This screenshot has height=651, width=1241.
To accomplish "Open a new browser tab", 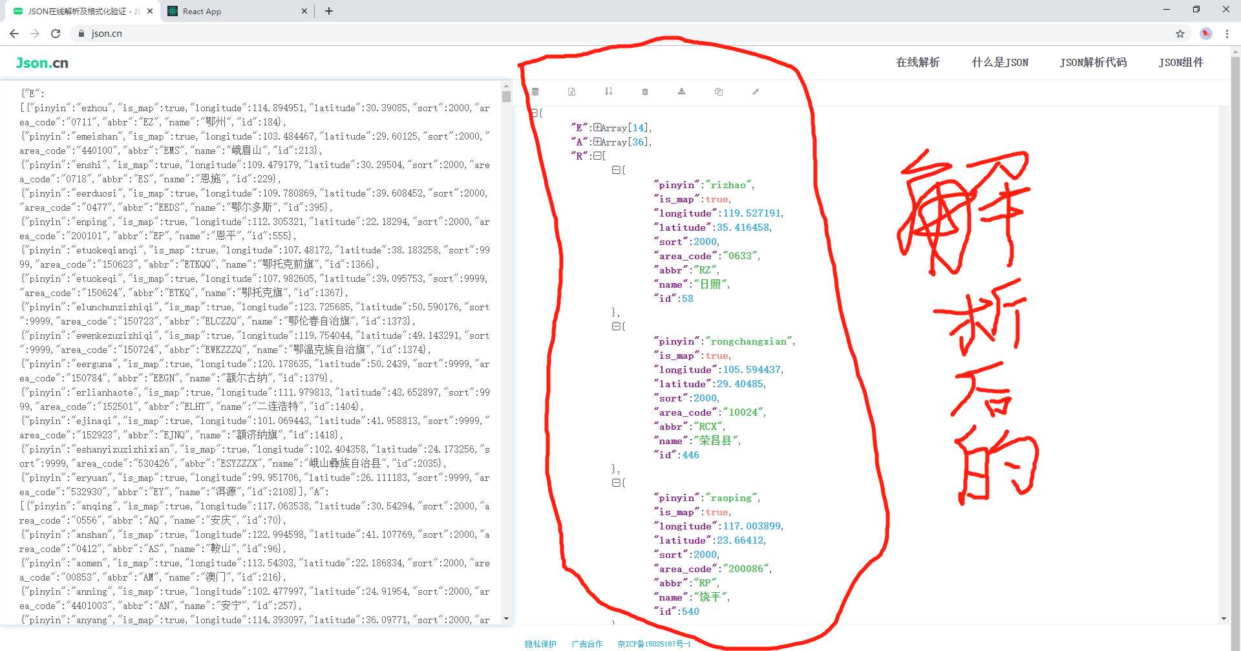I will coord(329,11).
